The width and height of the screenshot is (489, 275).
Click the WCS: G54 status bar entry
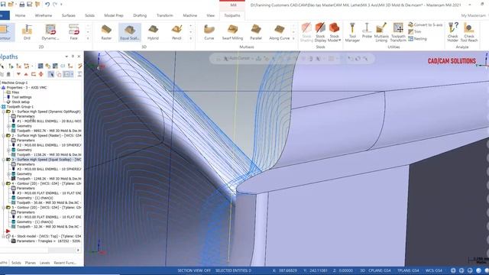click(434, 270)
